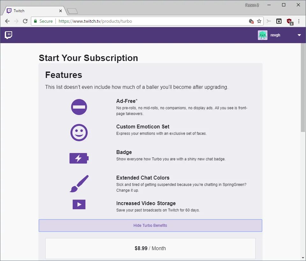The height and width of the screenshot is (261, 306).
Task: Click the Custom Emoticon Set heading
Action: 143,127
